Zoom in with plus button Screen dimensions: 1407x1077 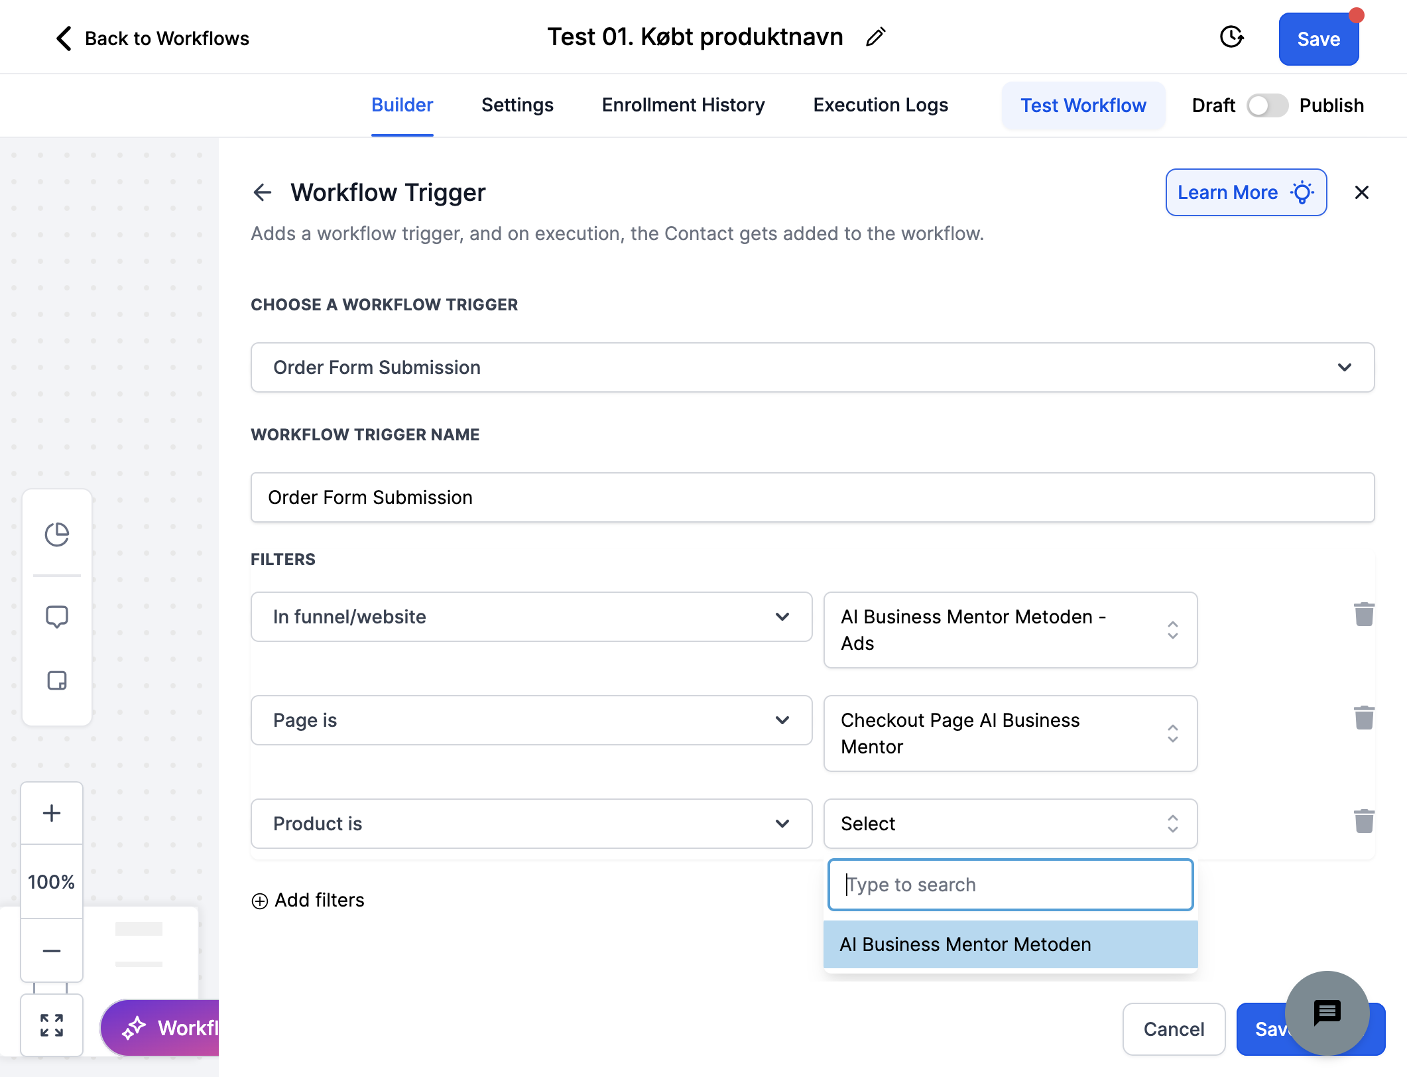[x=52, y=813]
